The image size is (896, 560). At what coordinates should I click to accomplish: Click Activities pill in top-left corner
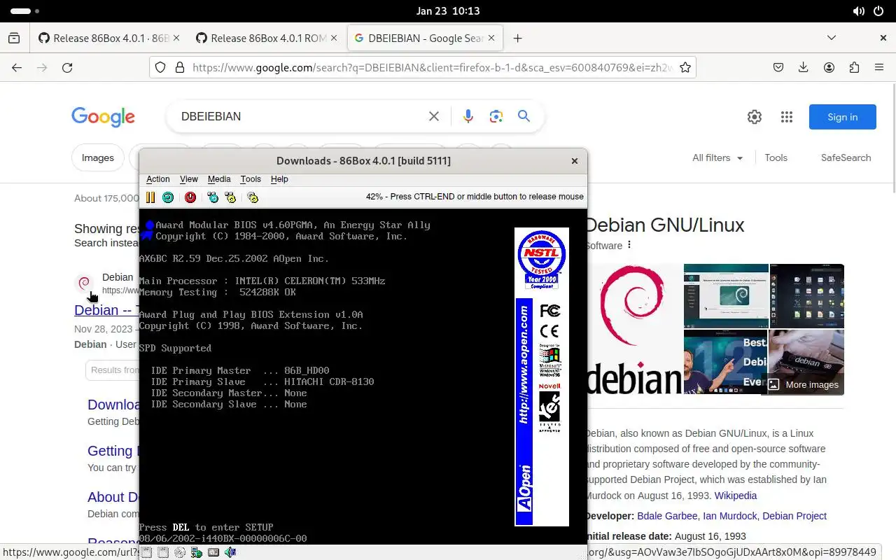25,11
